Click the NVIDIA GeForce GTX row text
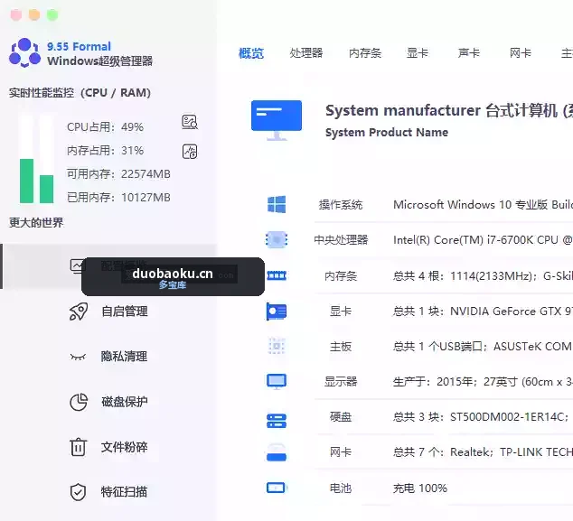573x521 pixels. [x=484, y=312]
